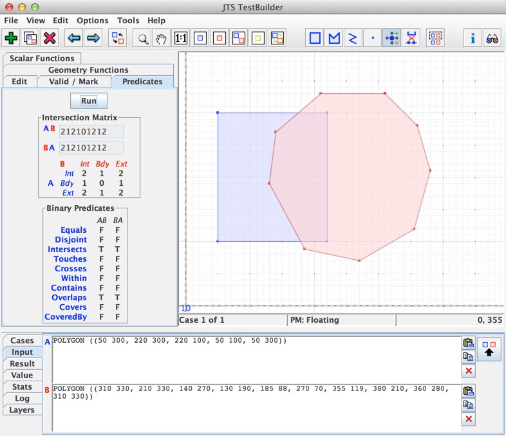Go to next case with right arrow
Image resolution: width=506 pixels, height=436 pixels.
click(x=93, y=38)
